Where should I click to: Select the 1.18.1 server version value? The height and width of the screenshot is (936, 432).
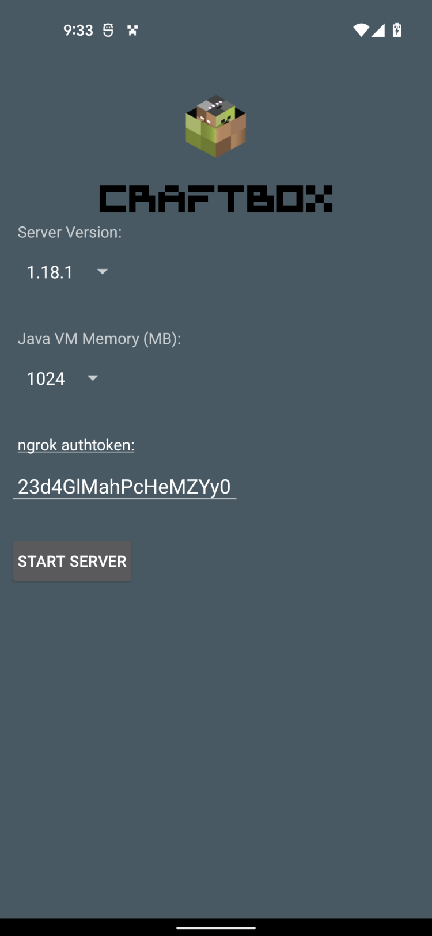pos(50,272)
